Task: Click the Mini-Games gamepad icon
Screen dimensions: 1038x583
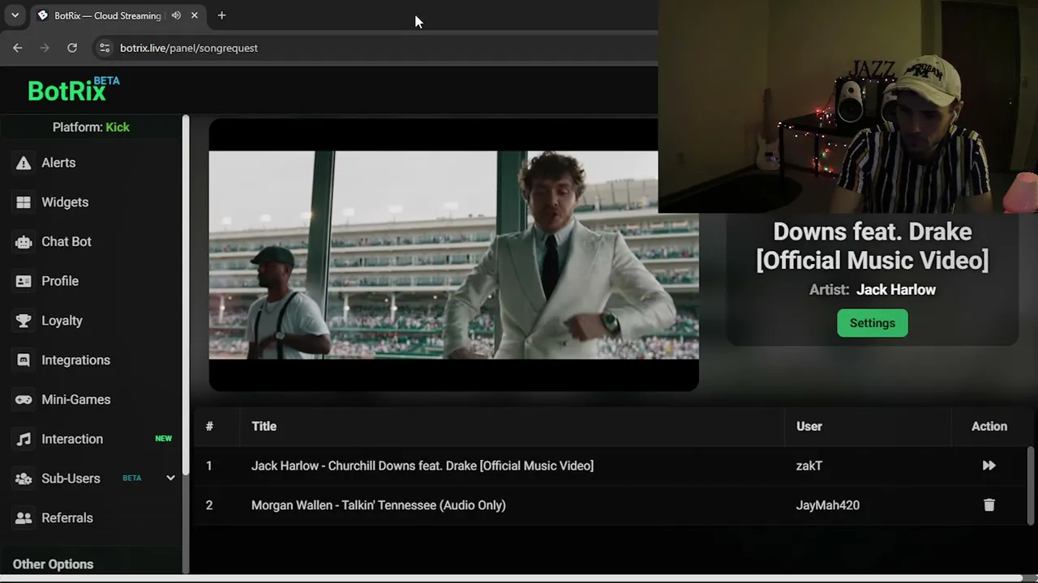Action: click(x=24, y=399)
